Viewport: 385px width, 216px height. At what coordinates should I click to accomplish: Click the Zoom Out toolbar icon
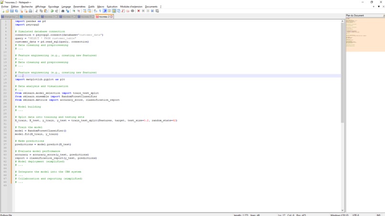[78, 11]
